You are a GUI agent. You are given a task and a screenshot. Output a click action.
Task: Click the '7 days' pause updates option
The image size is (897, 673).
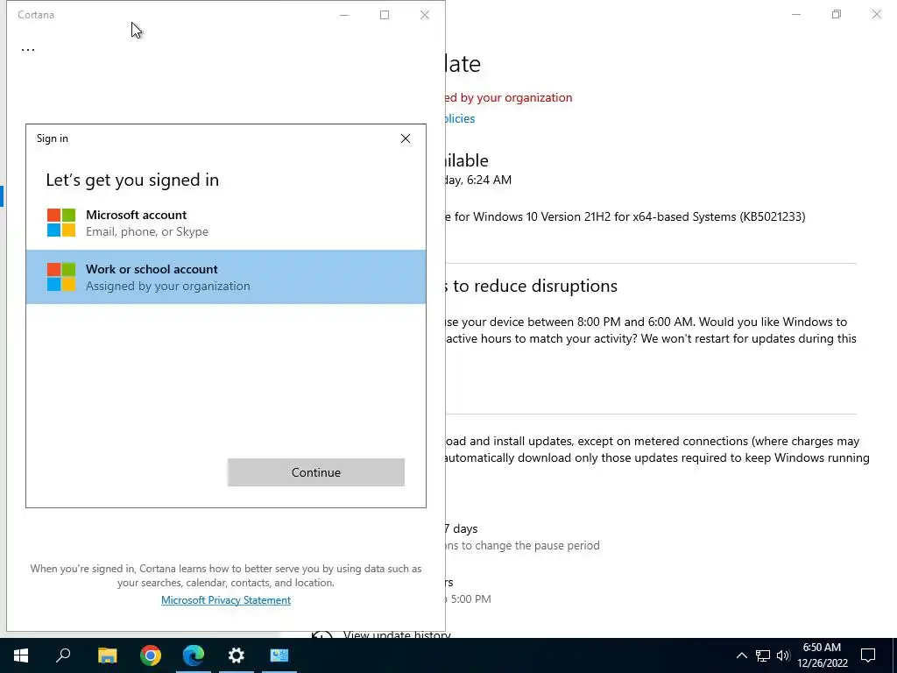pyautogui.click(x=461, y=528)
